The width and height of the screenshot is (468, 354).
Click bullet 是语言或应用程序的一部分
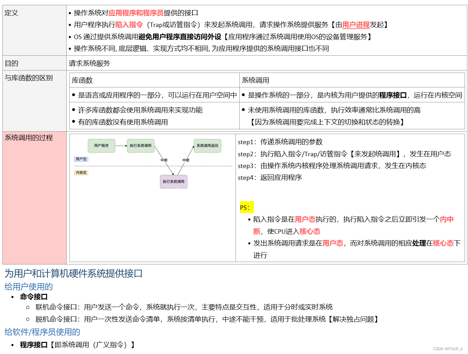pos(154,95)
